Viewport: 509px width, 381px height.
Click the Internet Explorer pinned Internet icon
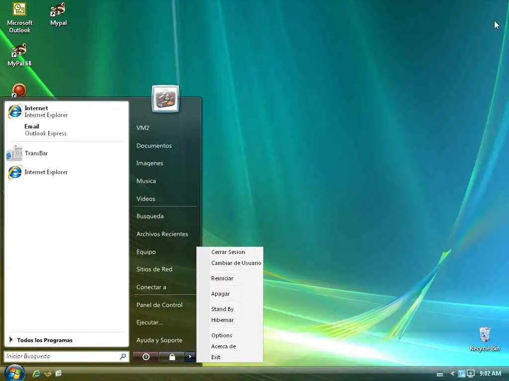pyautogui.click(x=15, y=111)
